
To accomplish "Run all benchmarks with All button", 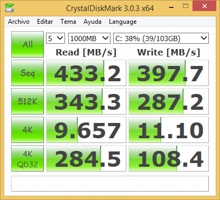I will (27, 44).
